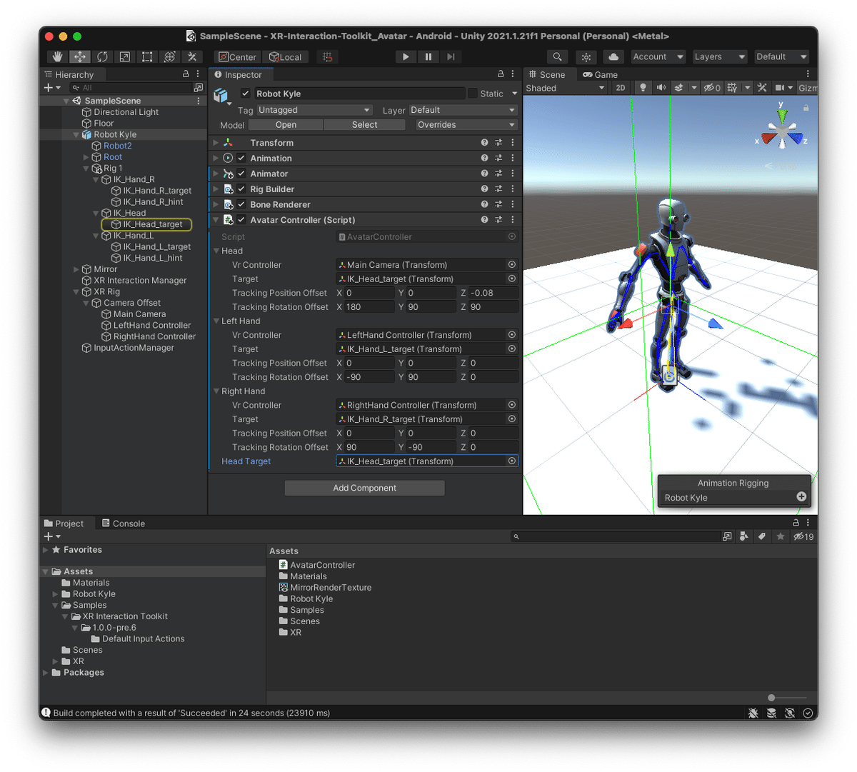Open the Shaded draw mode dropdown
Screen dimensions: 857x772
[565, 88]
